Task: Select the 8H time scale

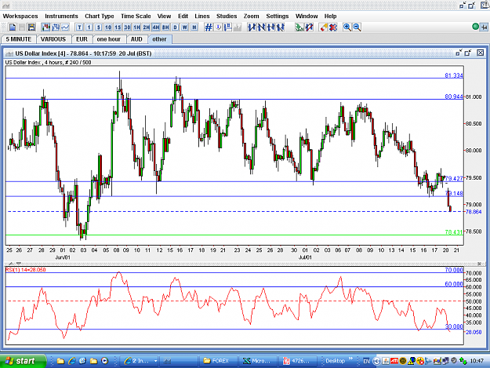Action: (x=165, y=27)
